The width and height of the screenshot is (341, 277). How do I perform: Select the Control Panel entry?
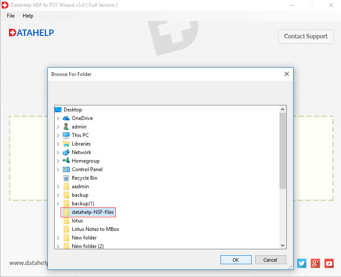(87, 169)
